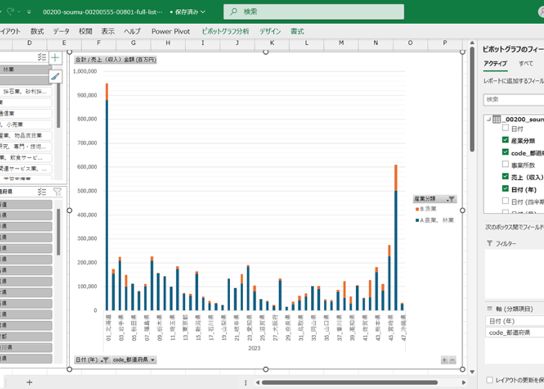The width and height of the screenshot is (544, 389).
Task: Open code_都道府県 item in axis box
Action: tap(515, 333)
